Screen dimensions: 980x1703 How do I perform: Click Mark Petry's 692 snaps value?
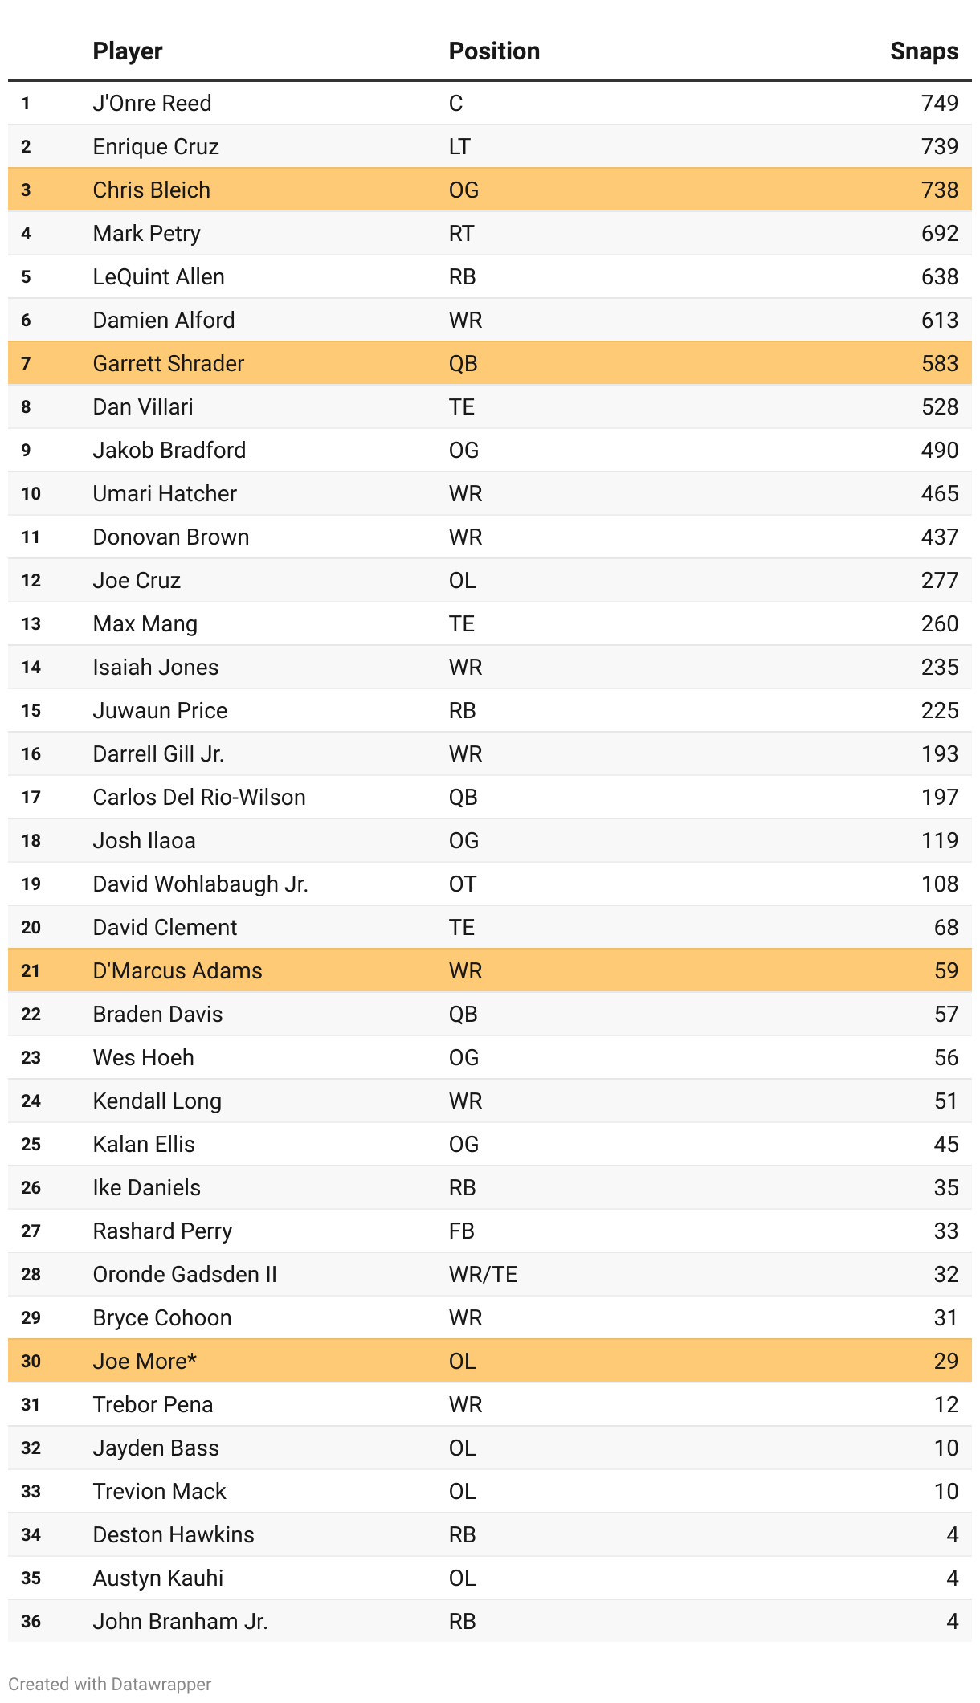(940, 233)
